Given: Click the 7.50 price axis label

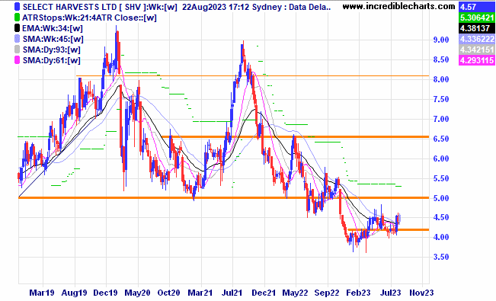Looking at the screenshot, I should [441, 99].
